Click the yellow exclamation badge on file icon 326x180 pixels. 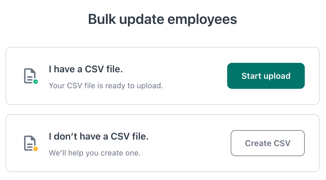[x=35, y=149]
